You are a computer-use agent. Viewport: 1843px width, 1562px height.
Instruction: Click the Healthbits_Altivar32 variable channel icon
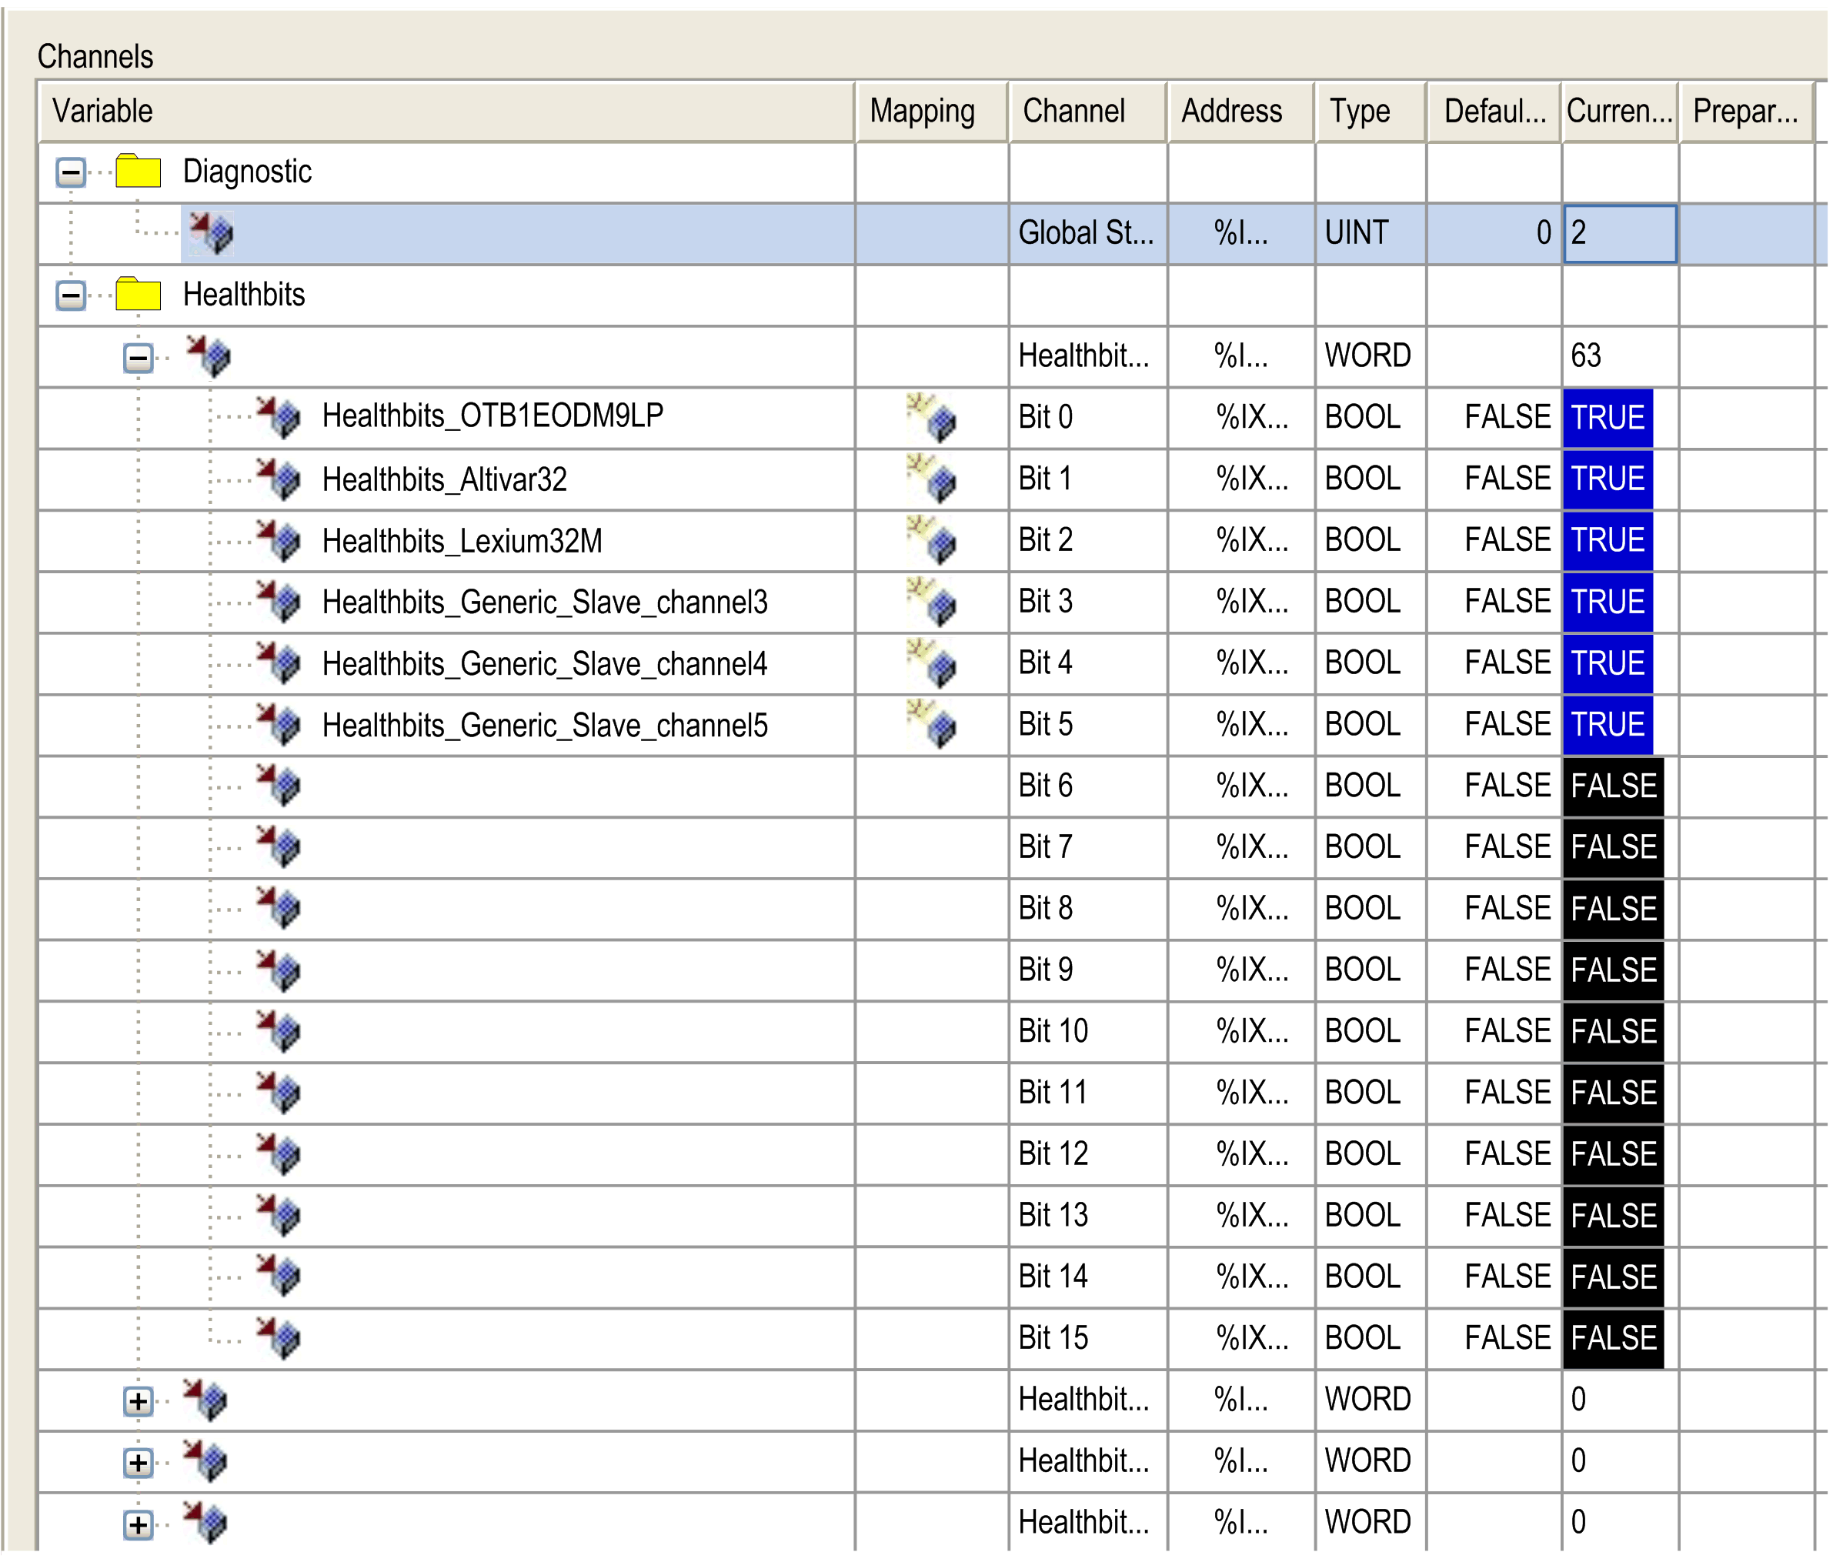[278, 478]
